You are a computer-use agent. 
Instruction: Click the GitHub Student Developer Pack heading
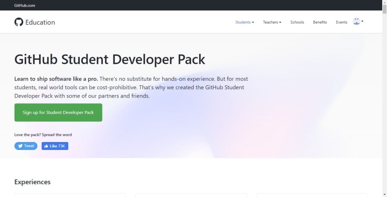(110, 59)
